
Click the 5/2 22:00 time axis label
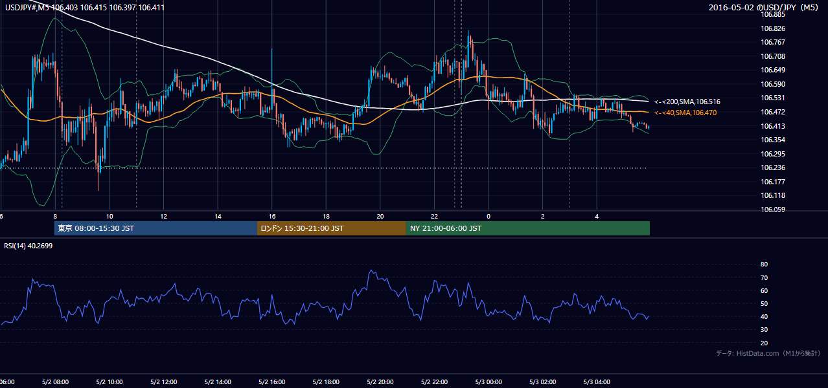(x=434, y=382)
